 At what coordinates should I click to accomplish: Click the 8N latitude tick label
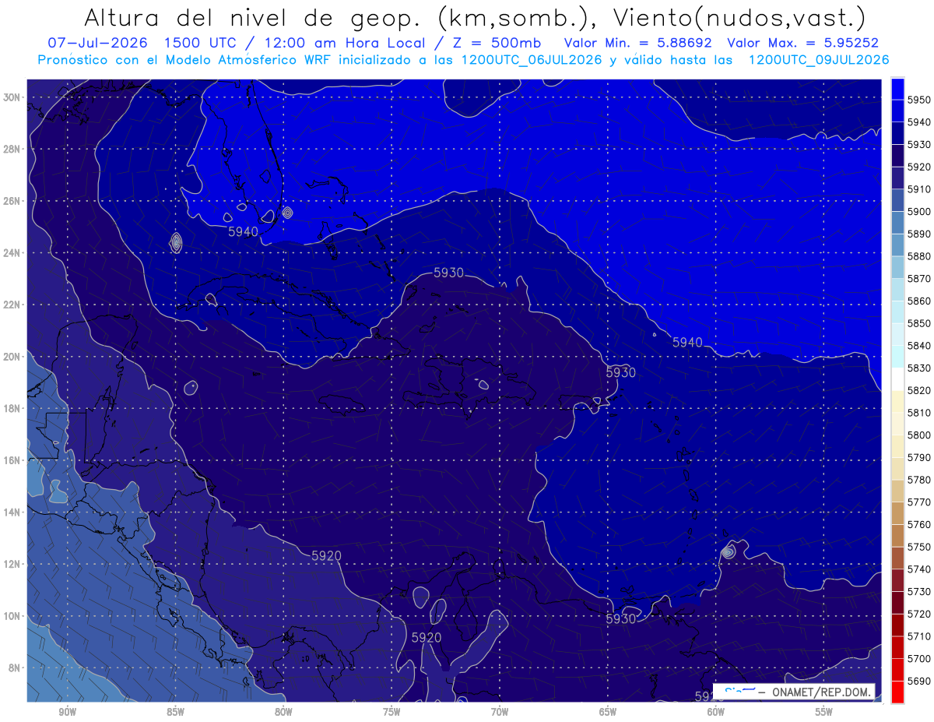[x=15, y=667]
